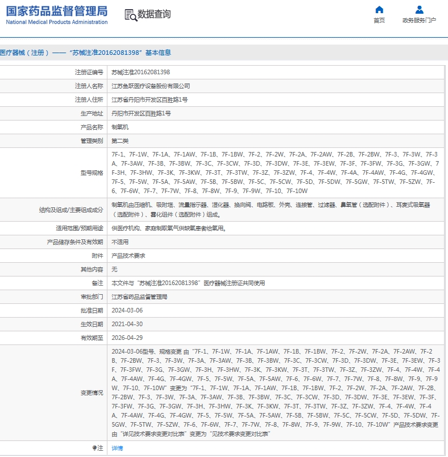Click the 变更情况 row label

coord(92,392)
